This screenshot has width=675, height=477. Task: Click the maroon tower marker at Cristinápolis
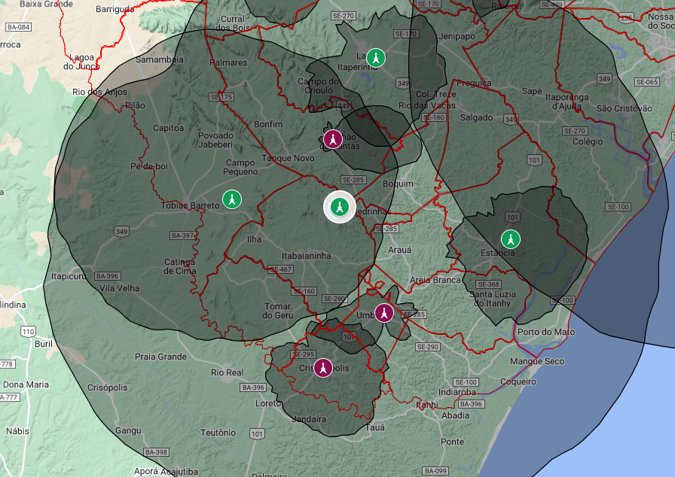point(323,368)
